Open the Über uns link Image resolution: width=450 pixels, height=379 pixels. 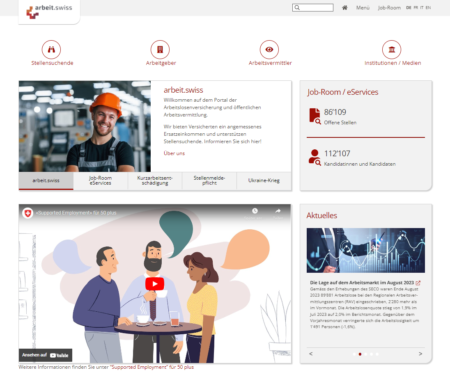174,153
